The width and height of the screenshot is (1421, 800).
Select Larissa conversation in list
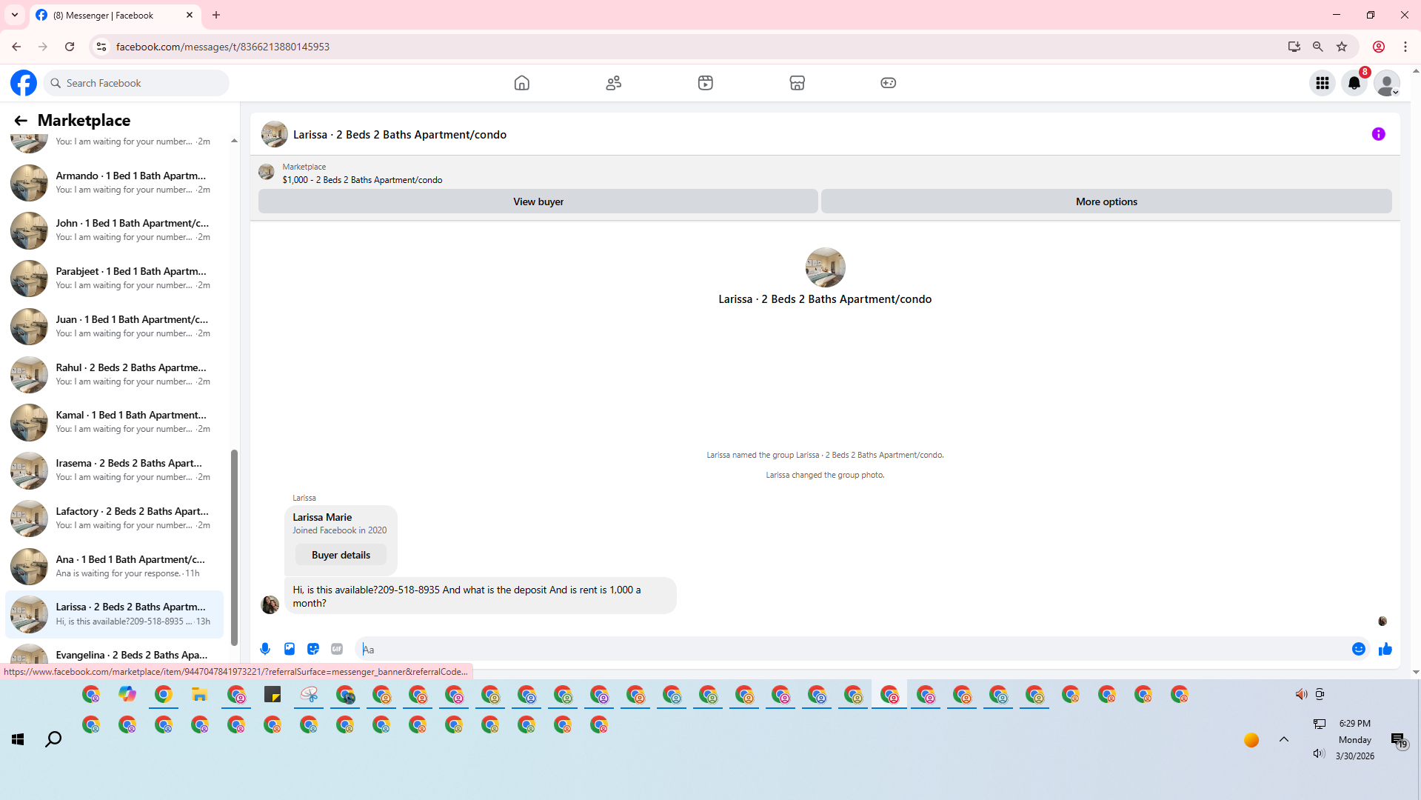(114, 614)
